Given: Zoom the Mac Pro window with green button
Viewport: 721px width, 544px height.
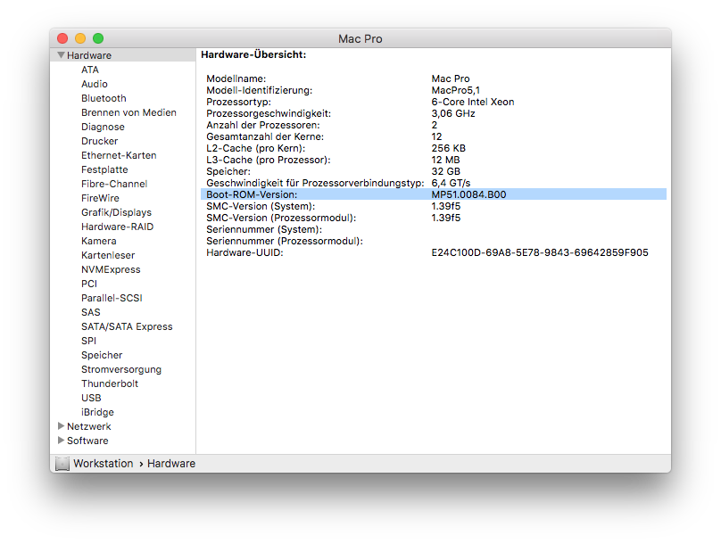Looking at the screenshot, I should point(98,38).
